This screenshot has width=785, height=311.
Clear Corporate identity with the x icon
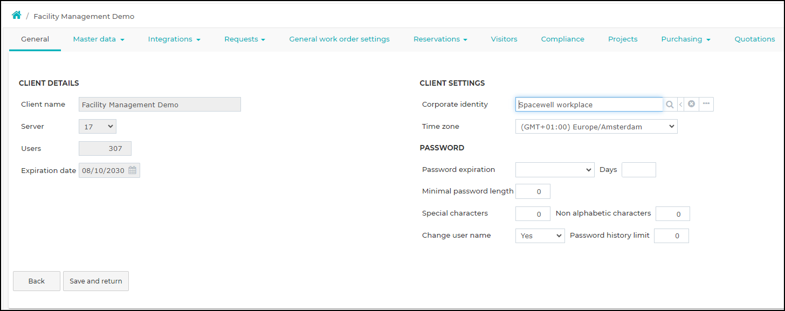(691, 104)
